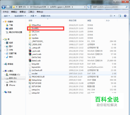Select the EnvMEL folder name
The height and width of the screenshot is (115, 130).
tap(35, 28)
